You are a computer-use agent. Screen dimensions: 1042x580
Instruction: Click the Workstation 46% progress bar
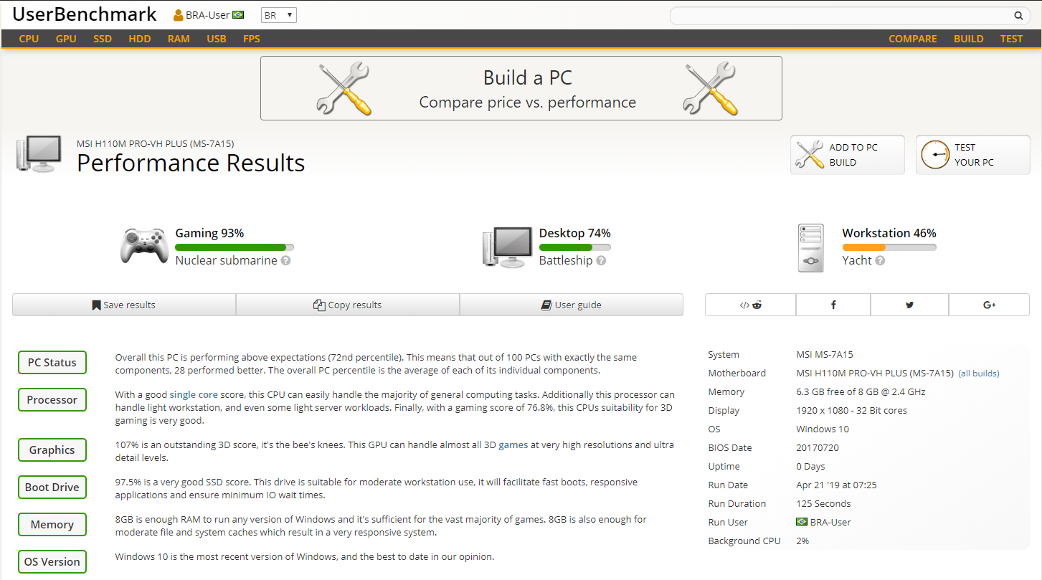889,247
